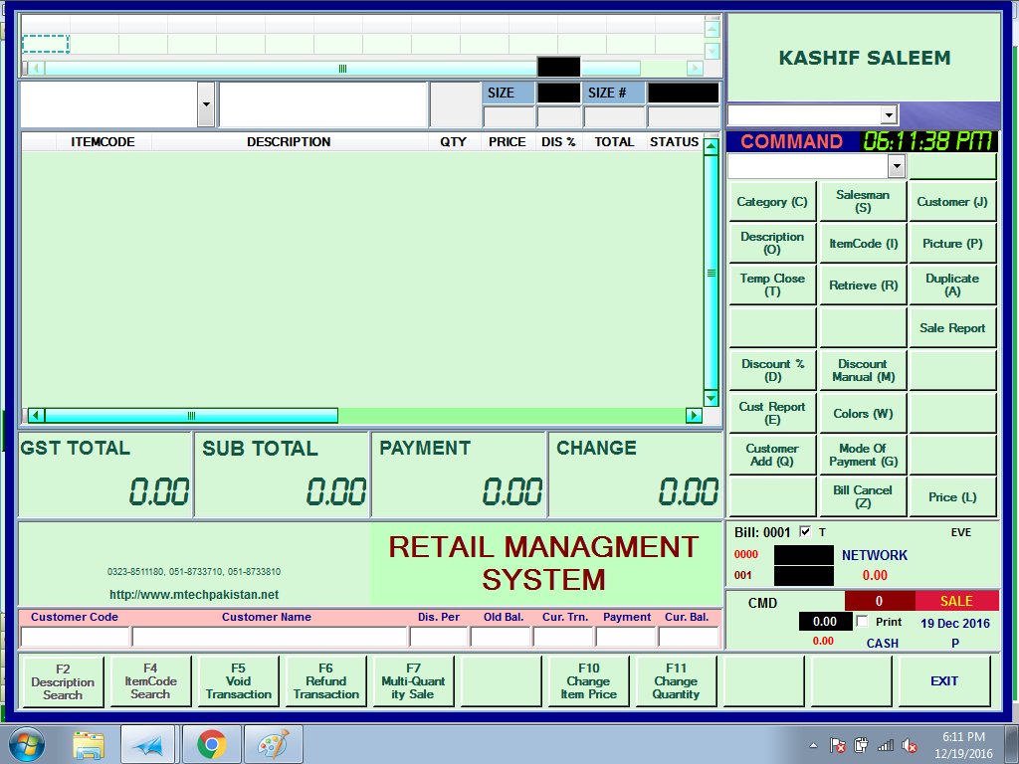The height and width of the screenshot is (764, 1019).
Task: Expand the dropdown below KASHIF SALEEM
Action: (889, 115)
